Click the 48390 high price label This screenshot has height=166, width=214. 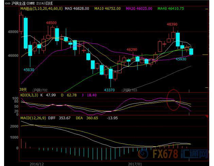[x=172, y=24]
